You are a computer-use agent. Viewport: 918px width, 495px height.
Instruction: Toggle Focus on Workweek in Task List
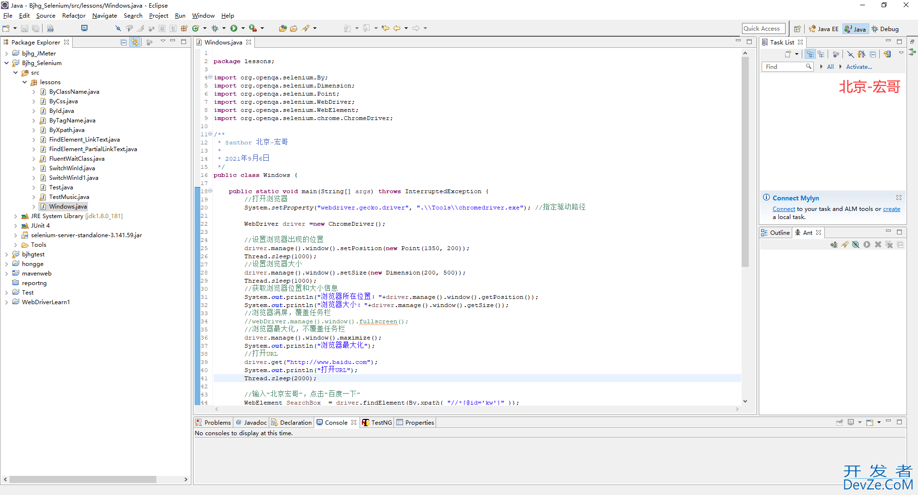point(836,54)
